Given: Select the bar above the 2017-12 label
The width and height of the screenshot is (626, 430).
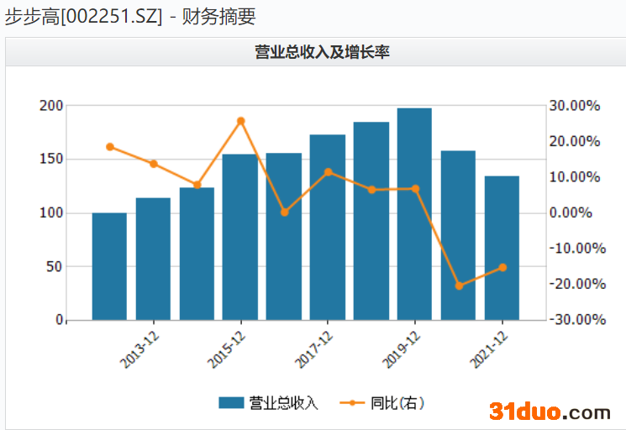Looking at the screenshot, I should (328, 227).
